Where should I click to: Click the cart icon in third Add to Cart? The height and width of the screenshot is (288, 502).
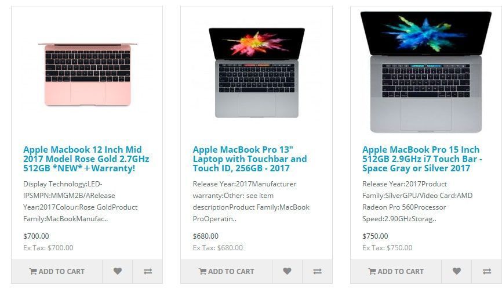372,272
